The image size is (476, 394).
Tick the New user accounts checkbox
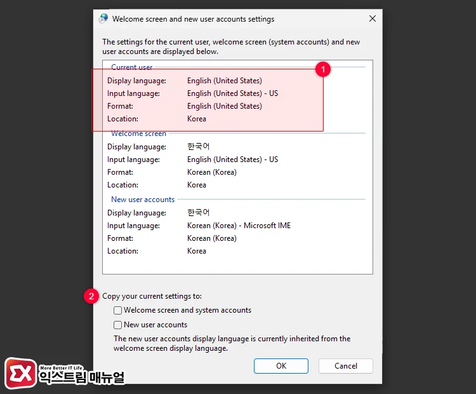coord(118,325)
